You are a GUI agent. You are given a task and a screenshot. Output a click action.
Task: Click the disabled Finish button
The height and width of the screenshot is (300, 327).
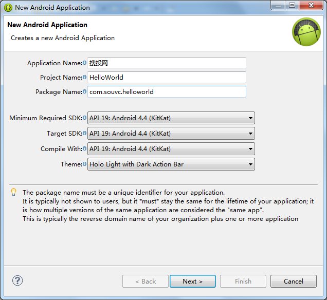[243, 282]
